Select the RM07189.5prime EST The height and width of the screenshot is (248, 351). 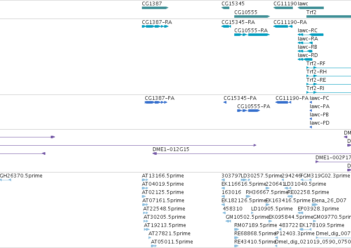point(237,229)
